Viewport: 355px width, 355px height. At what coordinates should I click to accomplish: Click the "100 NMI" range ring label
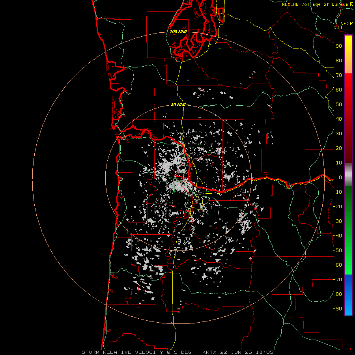(178, 32)
